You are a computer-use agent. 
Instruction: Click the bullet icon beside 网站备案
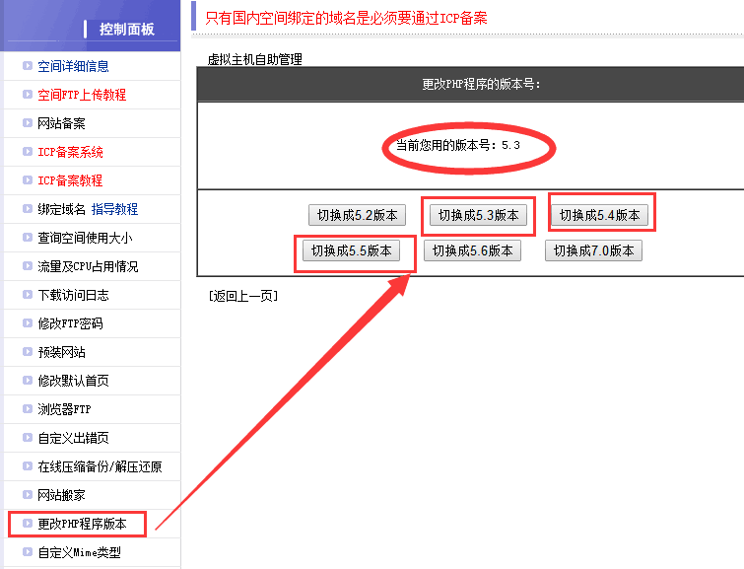28,122
